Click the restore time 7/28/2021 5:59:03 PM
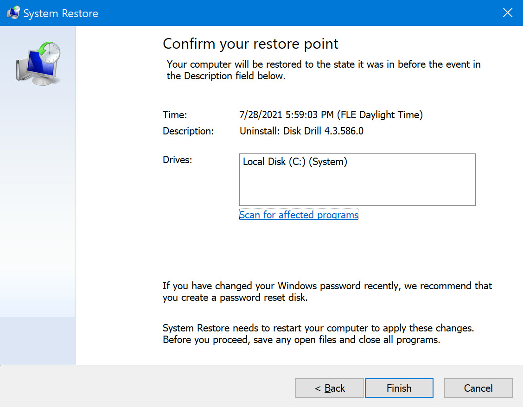Screen dimensions: 523x407 click(x=331, y=115)
